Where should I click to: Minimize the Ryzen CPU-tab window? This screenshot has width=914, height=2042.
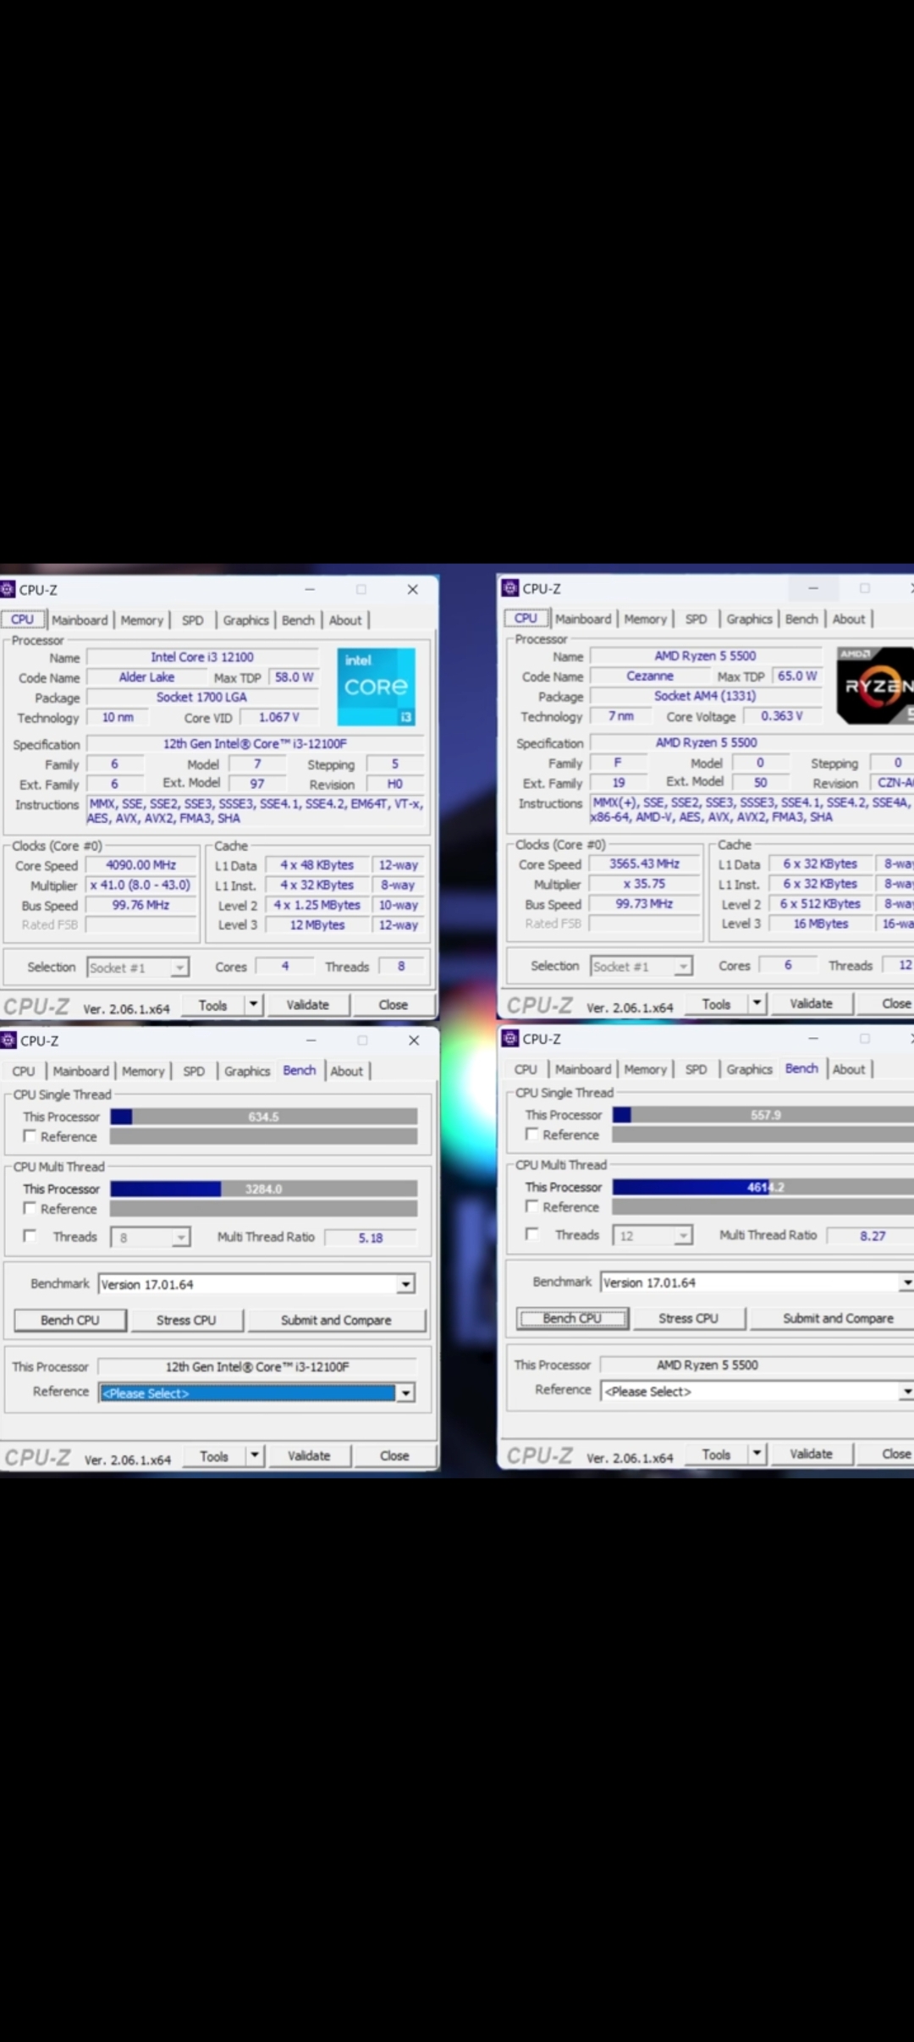[x=813, y=588]
